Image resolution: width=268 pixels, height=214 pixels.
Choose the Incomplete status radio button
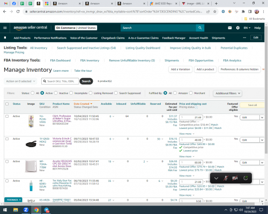click(x=71, y=93)
